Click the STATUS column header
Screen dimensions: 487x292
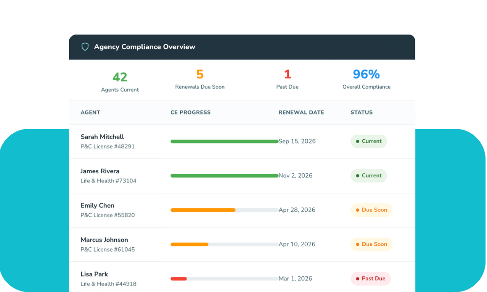point(361,112)
